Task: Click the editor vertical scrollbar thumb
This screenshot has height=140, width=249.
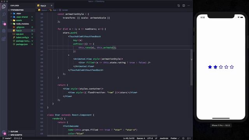Action: (191, 67)
